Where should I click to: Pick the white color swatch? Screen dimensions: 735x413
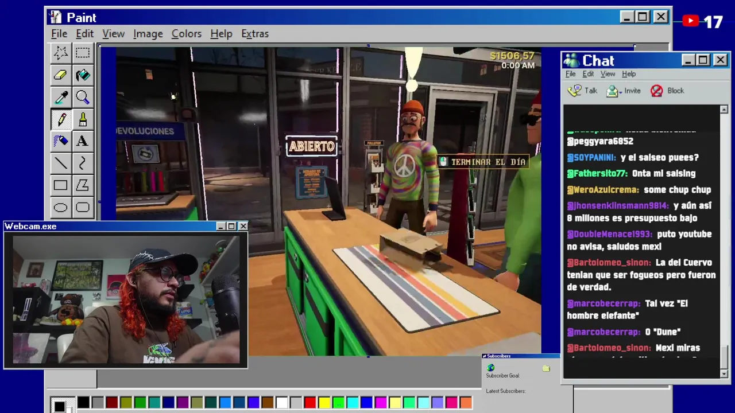[x=281, y=403]
